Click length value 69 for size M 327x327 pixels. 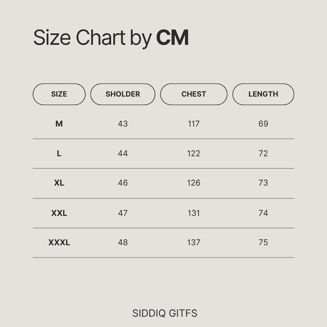(263, 124)
